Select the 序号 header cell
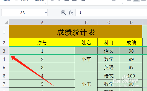147x91 pixels. (42, 42)
